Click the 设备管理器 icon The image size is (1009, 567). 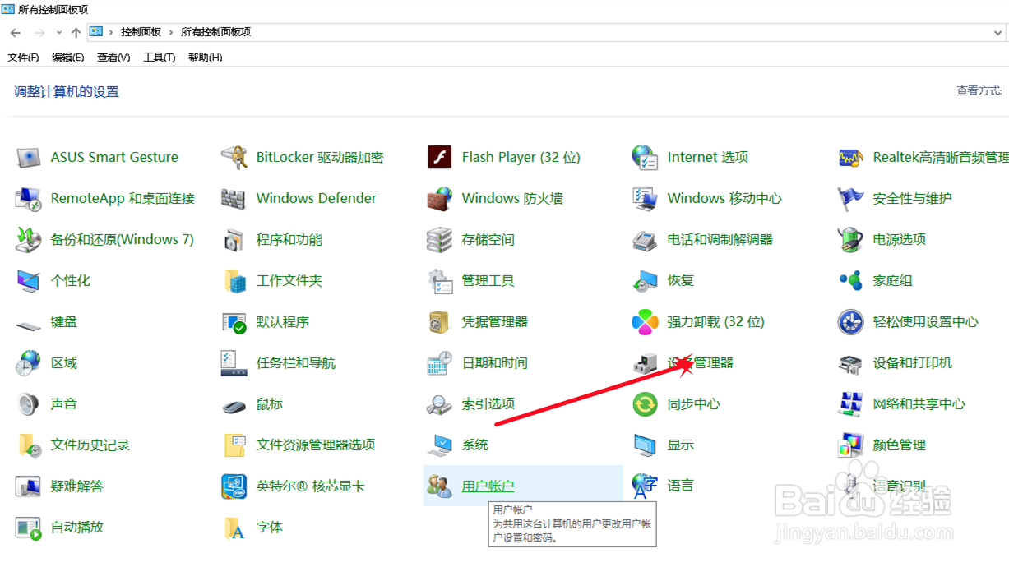pos(646,362)
